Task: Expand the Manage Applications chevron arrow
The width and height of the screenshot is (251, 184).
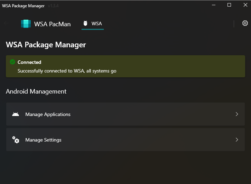Action: point(237,114)
